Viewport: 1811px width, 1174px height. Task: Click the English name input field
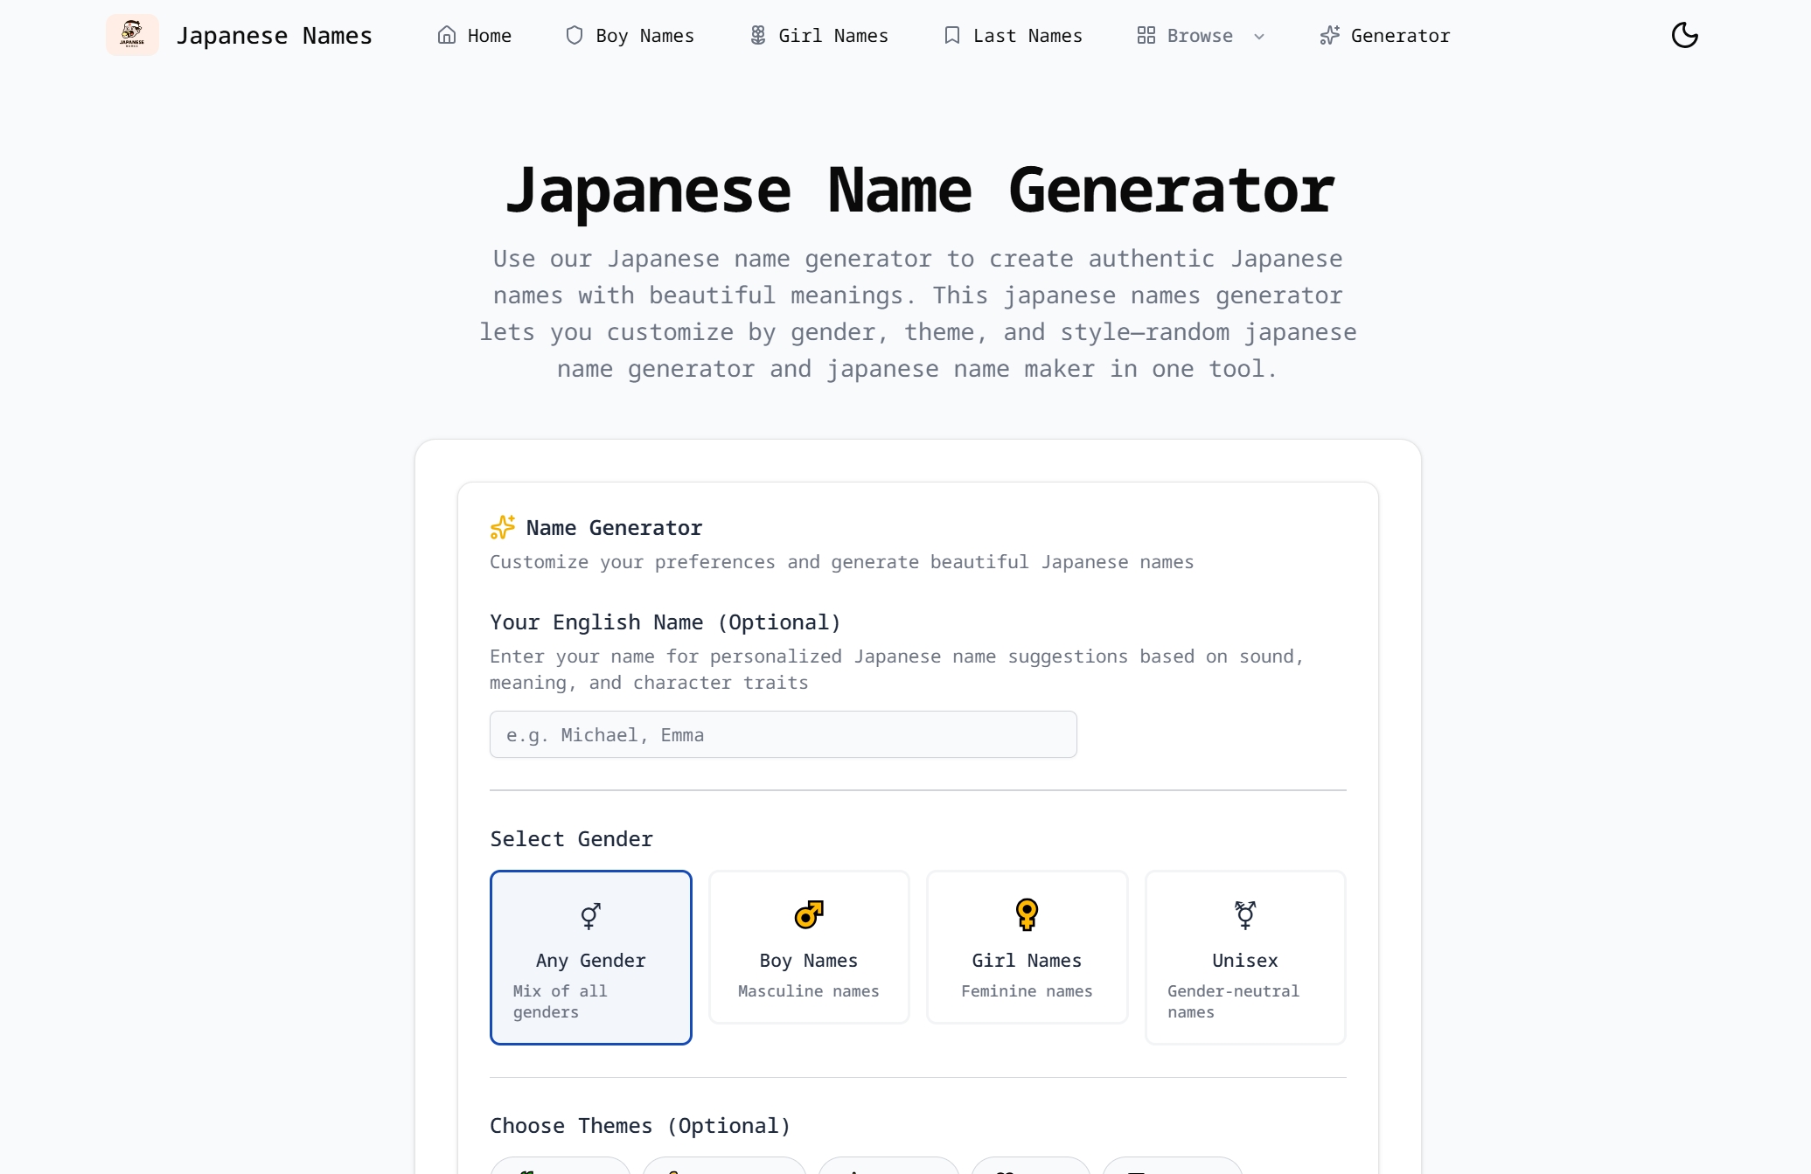tap(783, 734)
